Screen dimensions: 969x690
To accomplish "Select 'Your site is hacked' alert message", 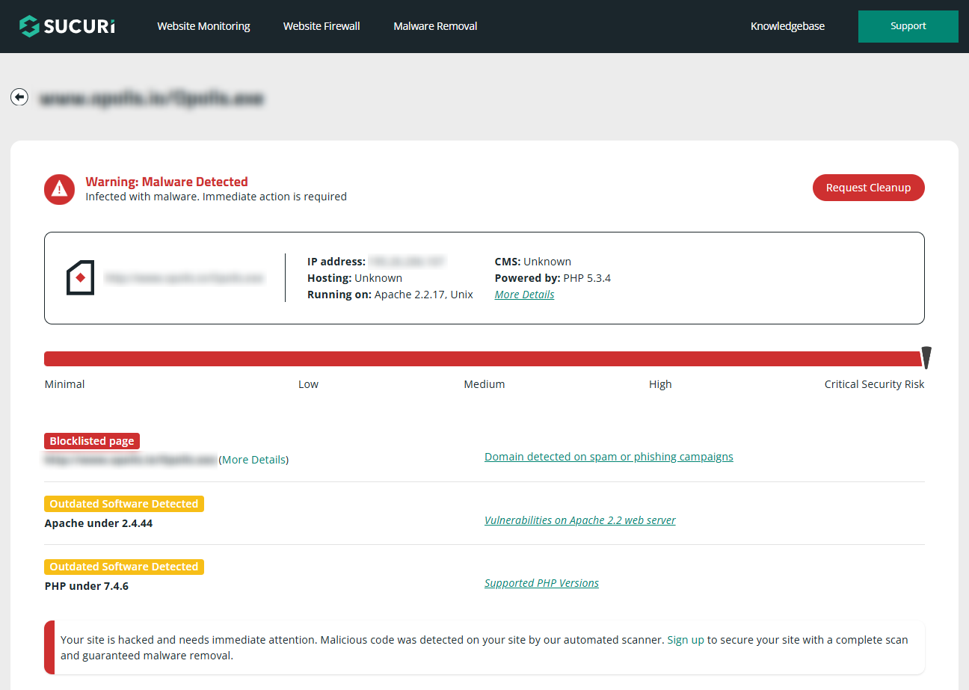I will point(485,647).
